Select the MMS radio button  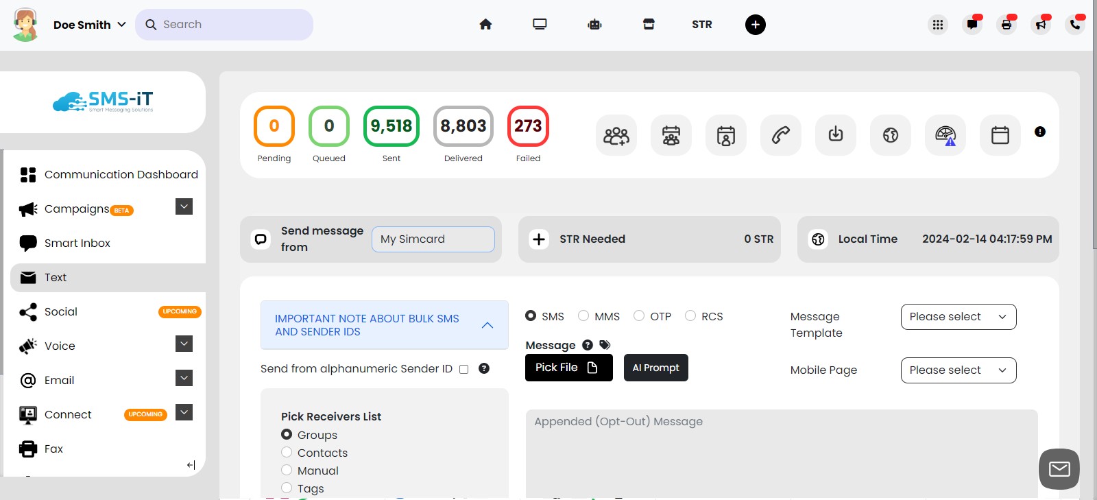(583, 316)
